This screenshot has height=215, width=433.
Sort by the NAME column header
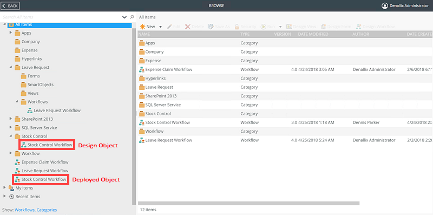[144, 34]
